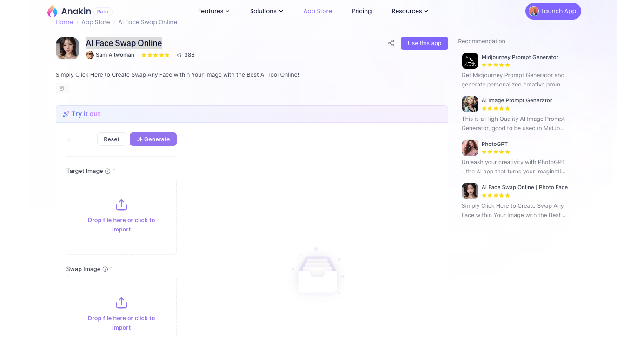Open AI Face Swap Online | Photo Face title
Image resolution: width=617 pixels, height=337 pixels.
[524, 187]
